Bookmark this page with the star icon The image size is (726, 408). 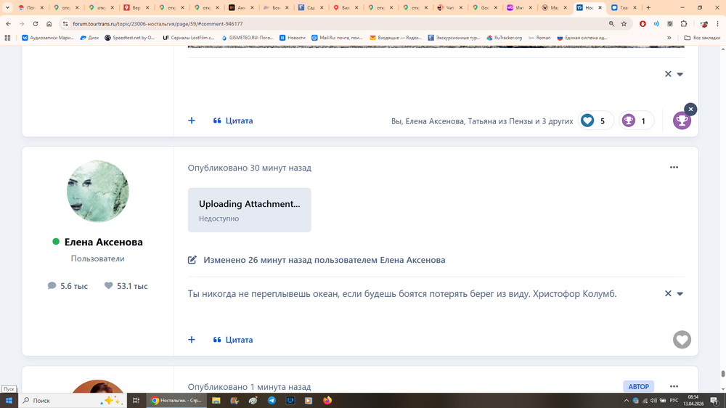pyautogui.click(x=624, y=23)
